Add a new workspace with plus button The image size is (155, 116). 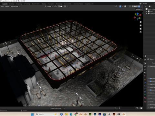tap(93, 4)
